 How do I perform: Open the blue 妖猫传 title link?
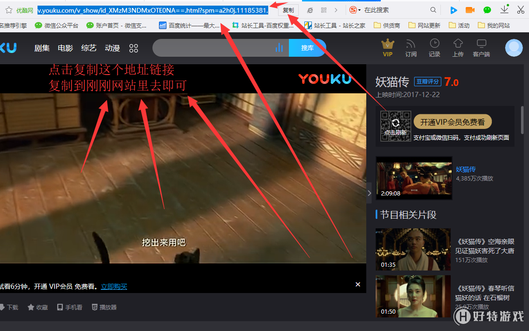point(466,169)
